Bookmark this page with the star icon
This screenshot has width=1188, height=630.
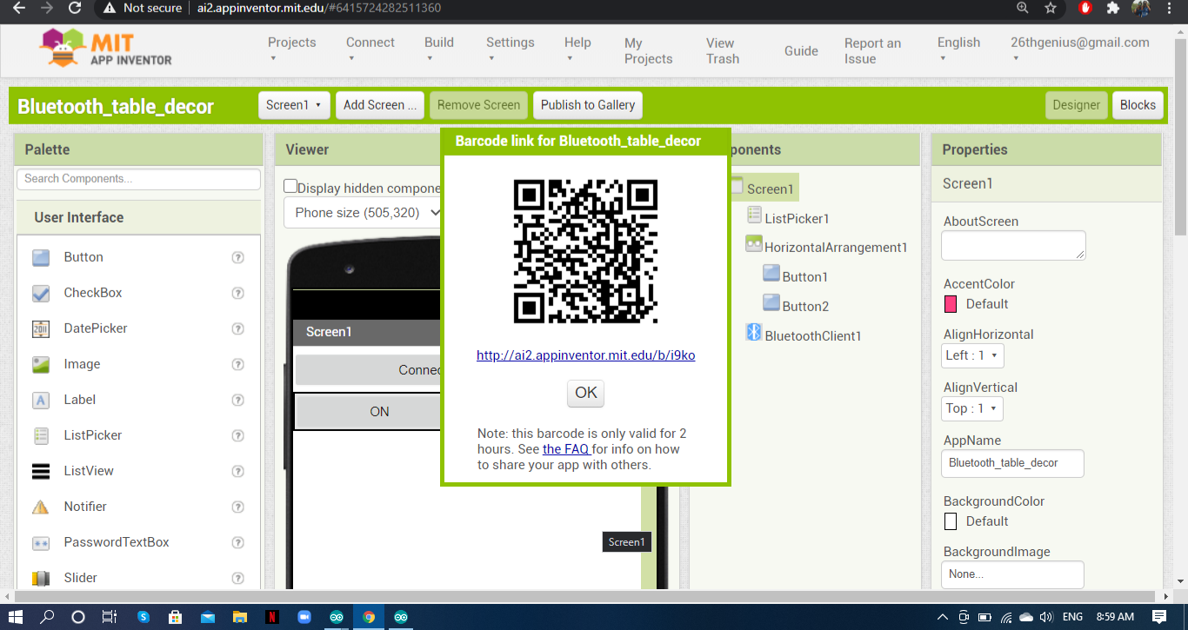click(x=1051, y=8)
